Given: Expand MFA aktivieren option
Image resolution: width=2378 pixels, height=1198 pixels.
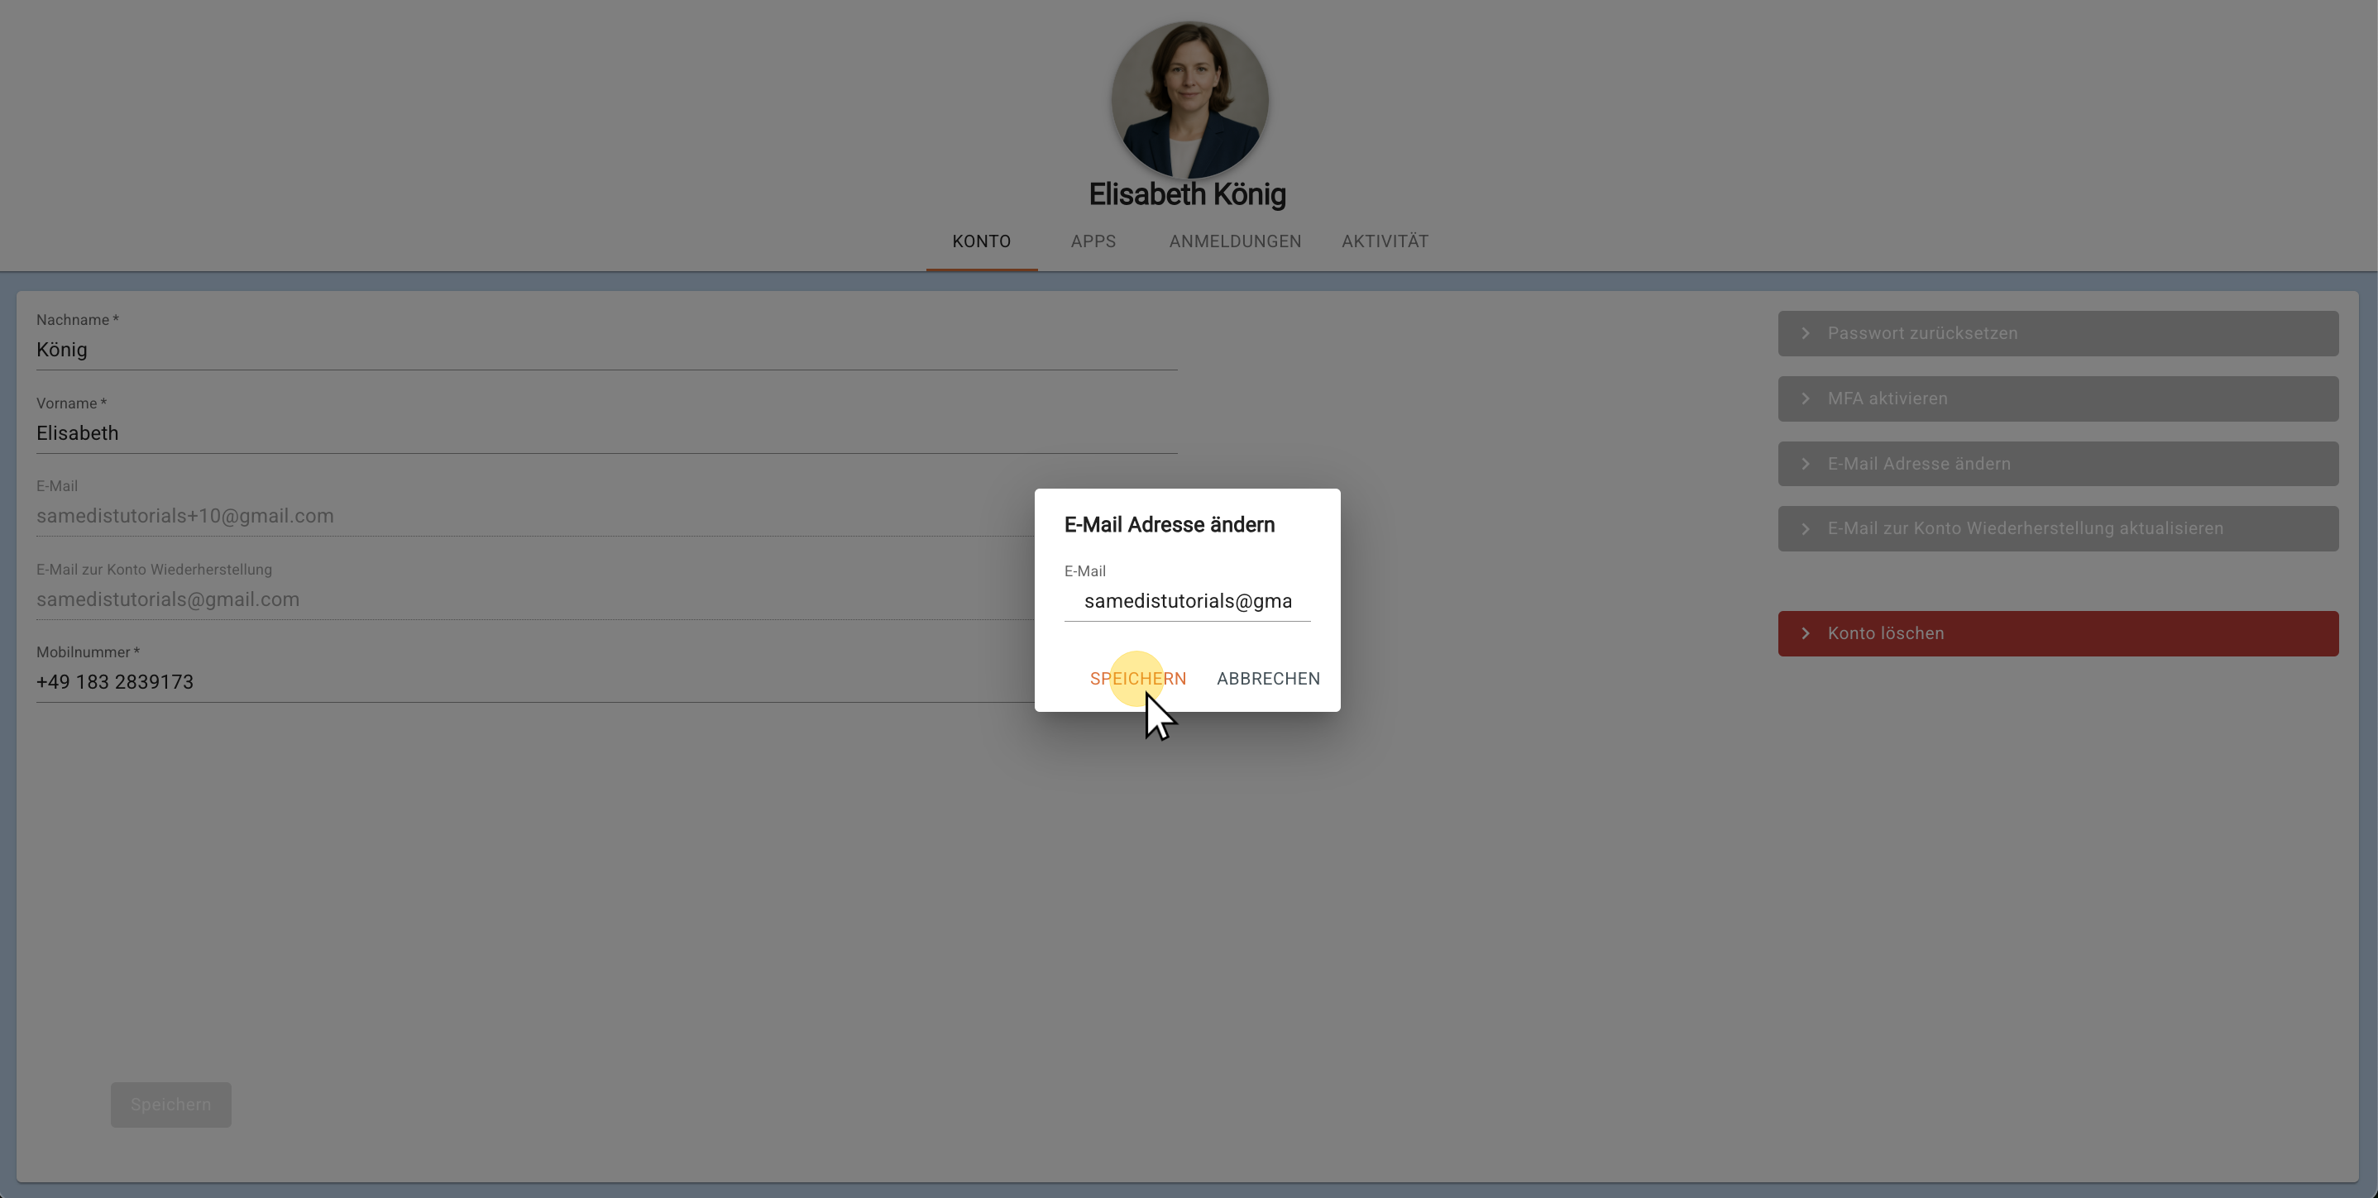Looking at the screenshot, I should [2057, 399].
